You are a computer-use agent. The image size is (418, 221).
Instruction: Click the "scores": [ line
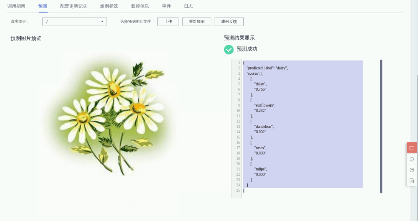255,73
